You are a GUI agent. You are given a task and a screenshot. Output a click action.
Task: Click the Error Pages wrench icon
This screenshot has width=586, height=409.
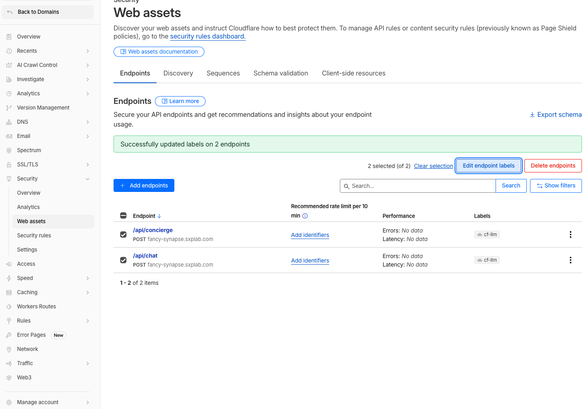9,335
